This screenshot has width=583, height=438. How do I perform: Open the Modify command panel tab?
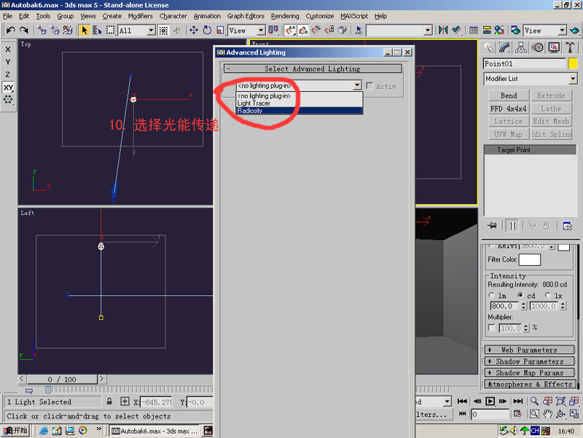tap(504, 47)
